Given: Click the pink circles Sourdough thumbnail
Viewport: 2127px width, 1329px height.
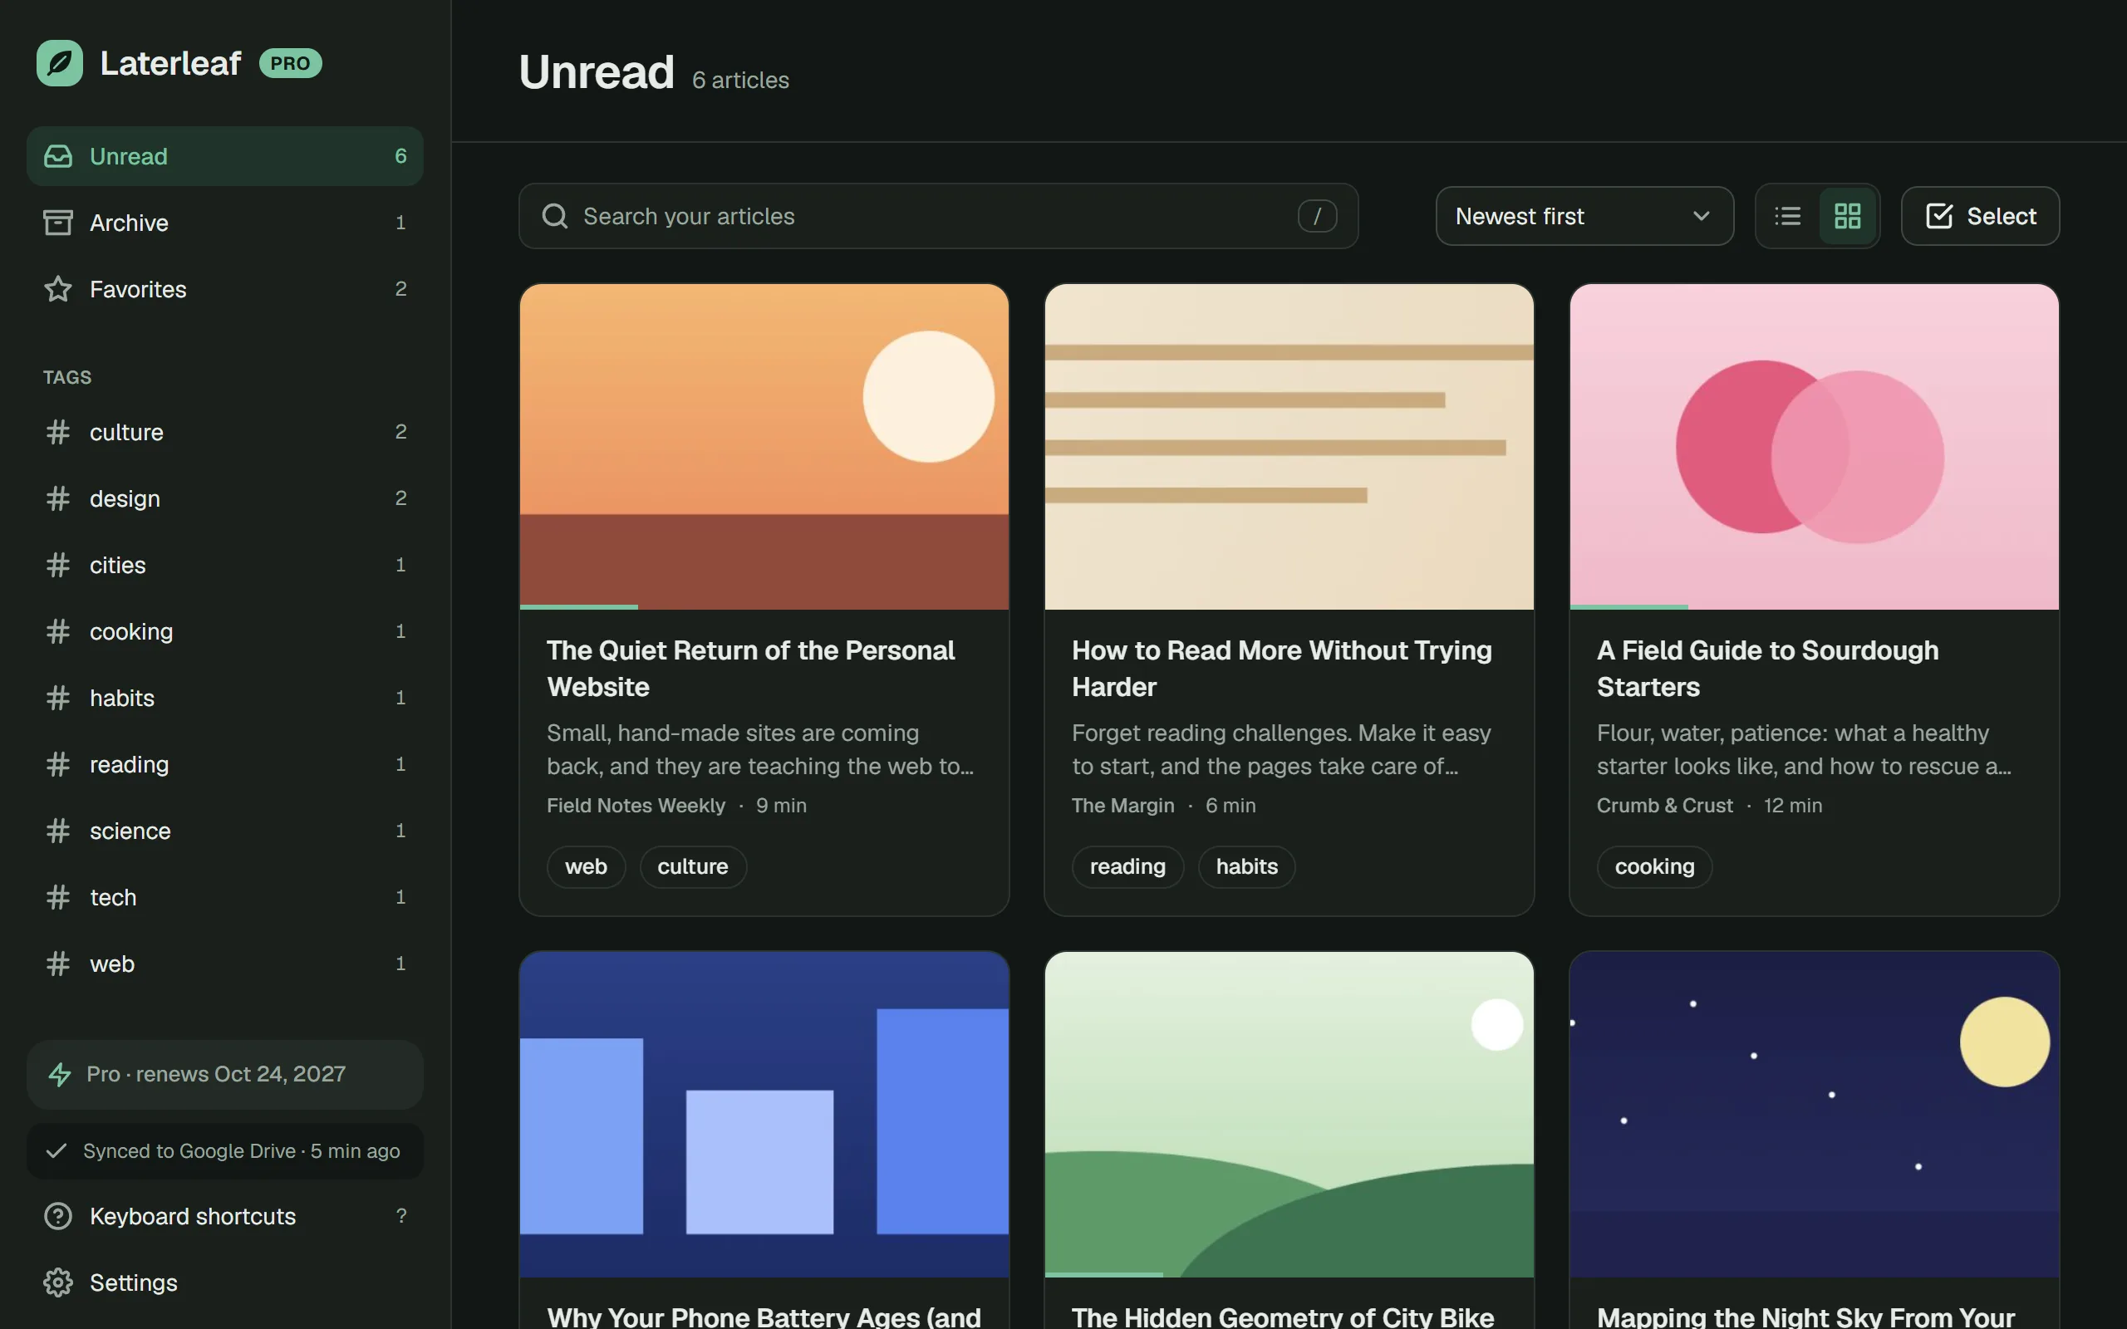Looking at the screenshot, I should pyautogui.click(x=1814, y=446).
